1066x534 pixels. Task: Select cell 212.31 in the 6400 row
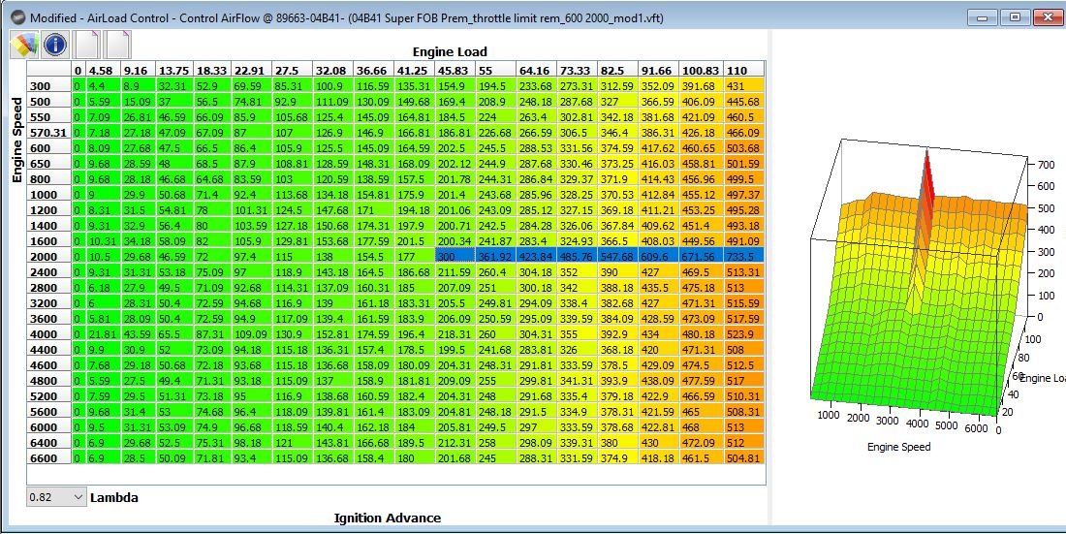[455, 443]
